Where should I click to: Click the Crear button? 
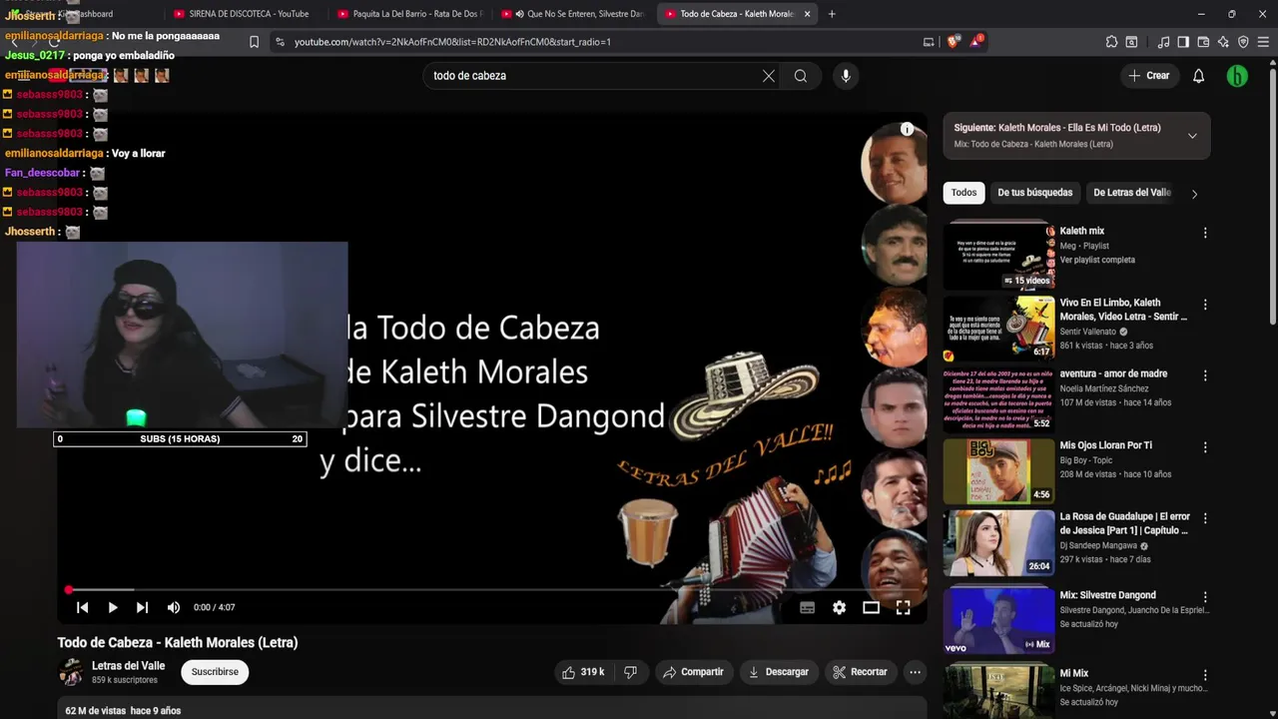tap(1148, 76)
